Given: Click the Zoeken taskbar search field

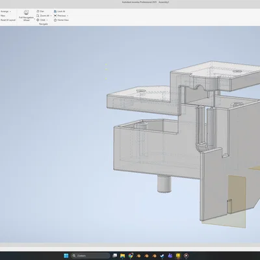Looking at the screenshot, I should click(x=90, y=255).
